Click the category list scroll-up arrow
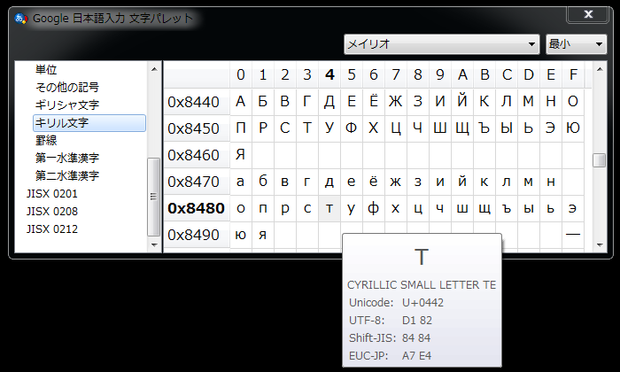Image resolution: width=620 pixels, height=372 pixels. (x=154, y=69)
